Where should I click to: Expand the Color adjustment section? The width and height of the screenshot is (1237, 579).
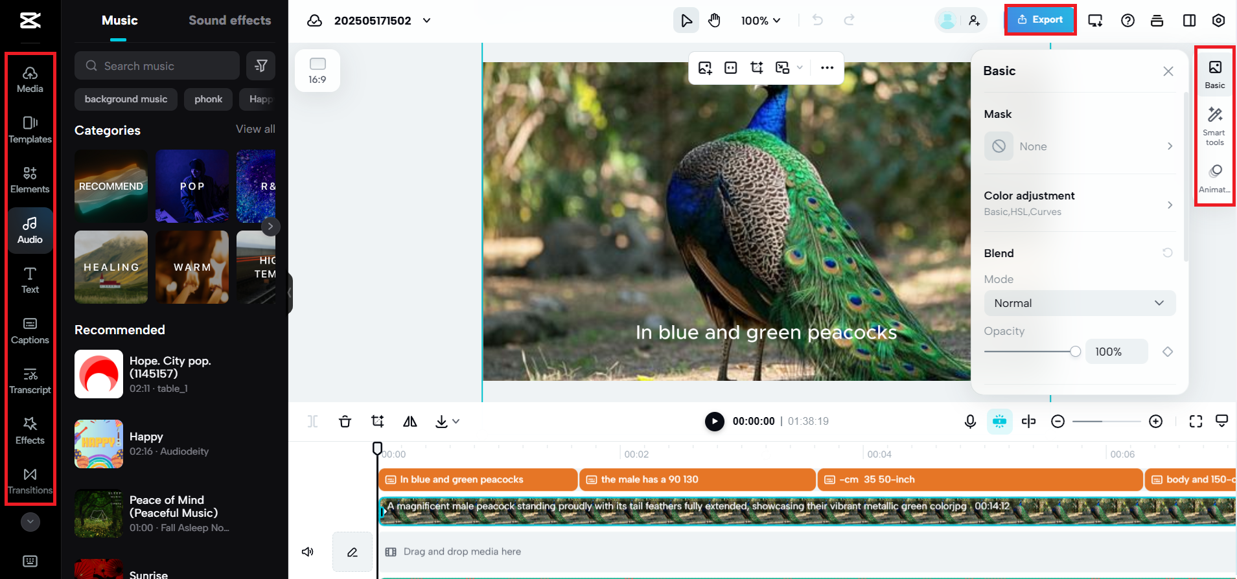1080,203
